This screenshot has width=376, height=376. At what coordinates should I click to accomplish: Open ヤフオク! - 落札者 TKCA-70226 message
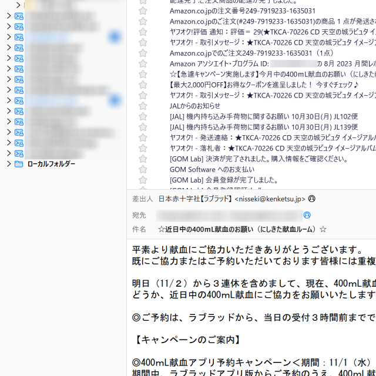273,148
